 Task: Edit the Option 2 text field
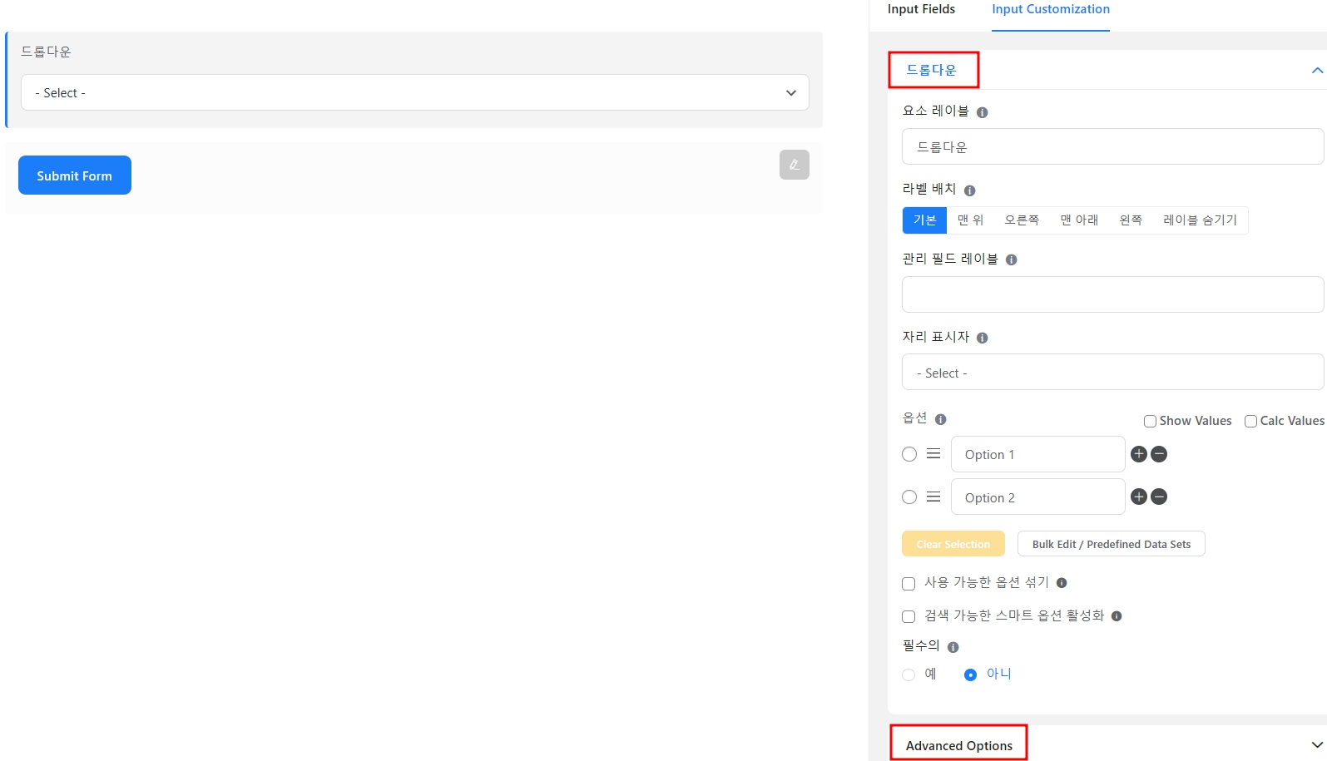1037,497
